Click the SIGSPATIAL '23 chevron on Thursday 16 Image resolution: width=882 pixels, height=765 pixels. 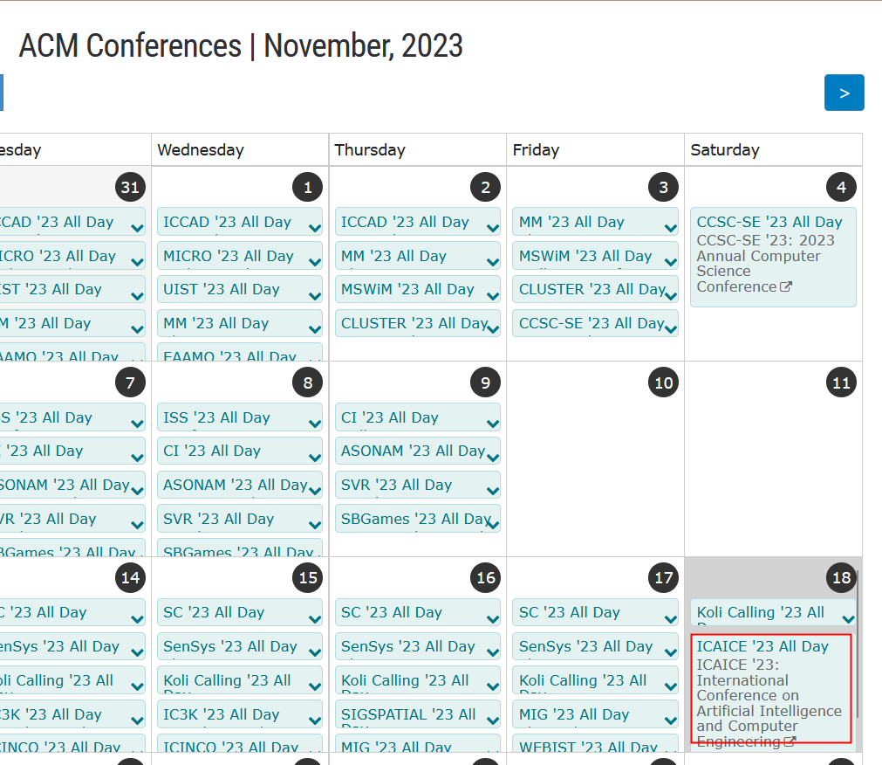[x=493, y=720]
